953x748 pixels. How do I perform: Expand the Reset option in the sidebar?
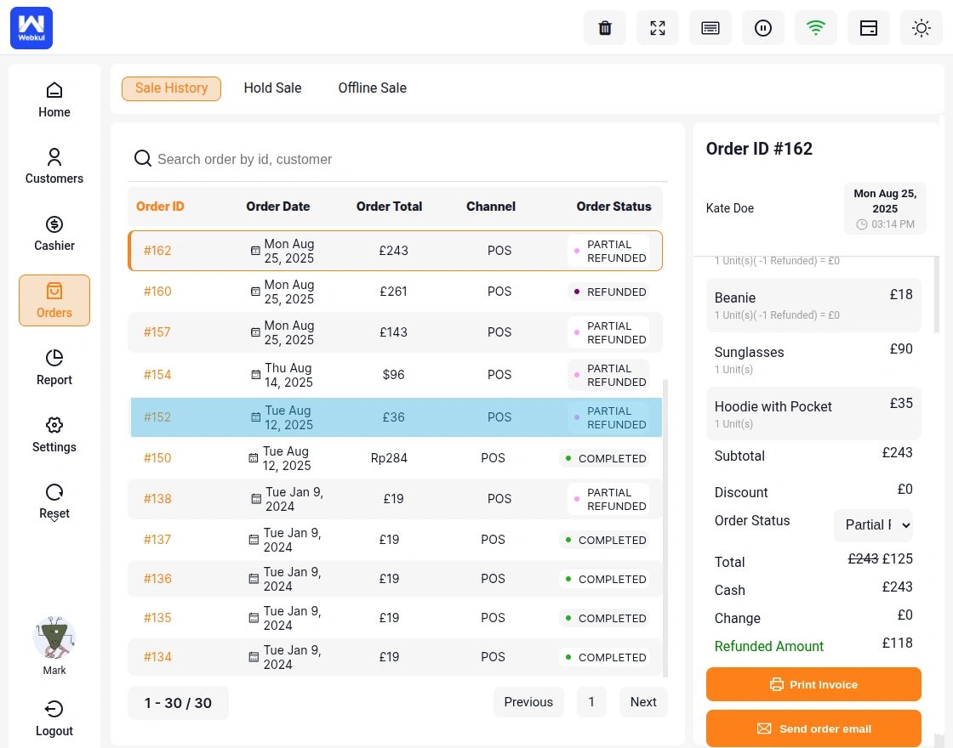tap(54, 501)
